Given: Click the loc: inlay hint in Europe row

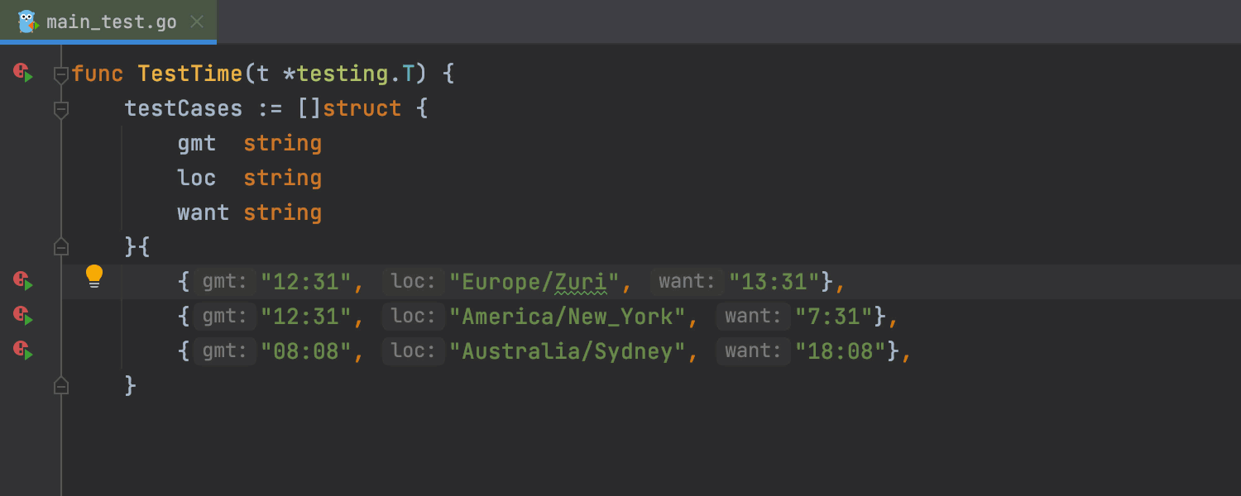Looking at the screenshot, I should point(414,282).
